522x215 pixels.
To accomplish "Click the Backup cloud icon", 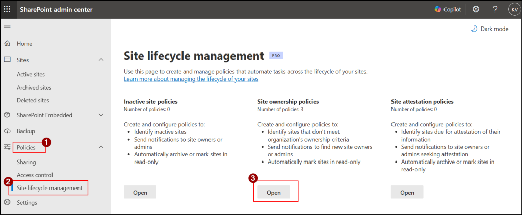I will (7, 131).
